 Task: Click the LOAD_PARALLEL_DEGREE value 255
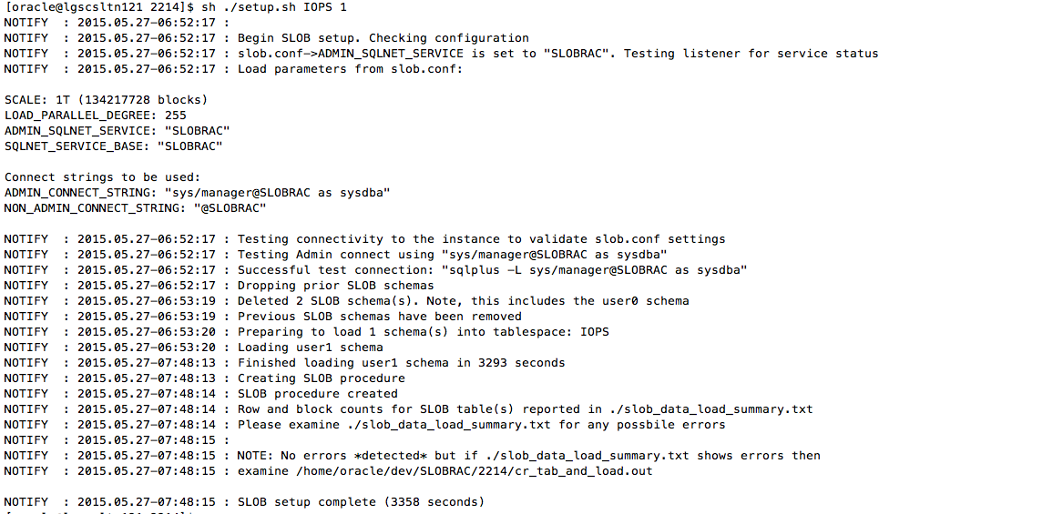pos(175,115)
